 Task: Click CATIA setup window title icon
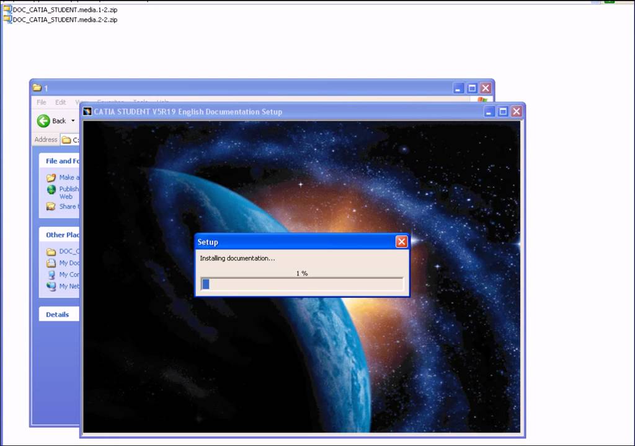click(87, 111)
